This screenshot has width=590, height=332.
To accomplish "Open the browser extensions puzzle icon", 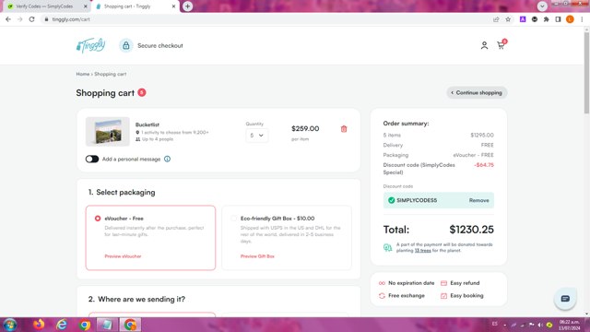I will coord(547,19).
